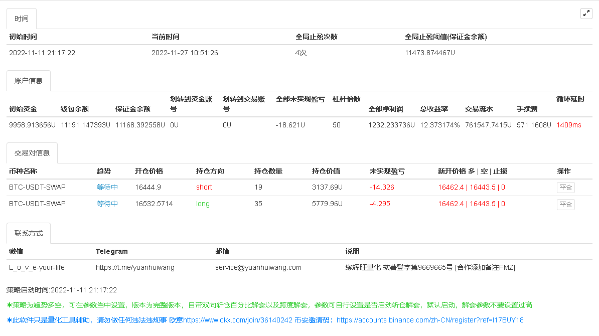This screenshot has width=599, height=336.
Task: Click 等待中 trend in the short row
Action: pos(107,187)
